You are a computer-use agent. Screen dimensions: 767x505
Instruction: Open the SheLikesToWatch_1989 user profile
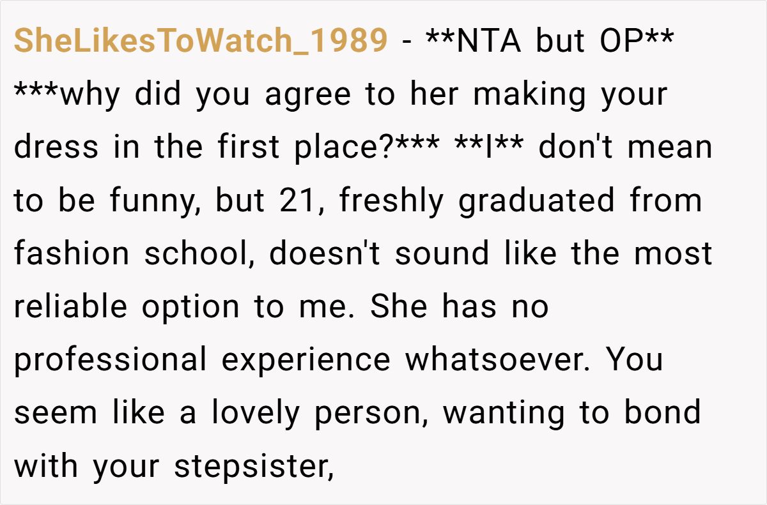pos(201,41)
